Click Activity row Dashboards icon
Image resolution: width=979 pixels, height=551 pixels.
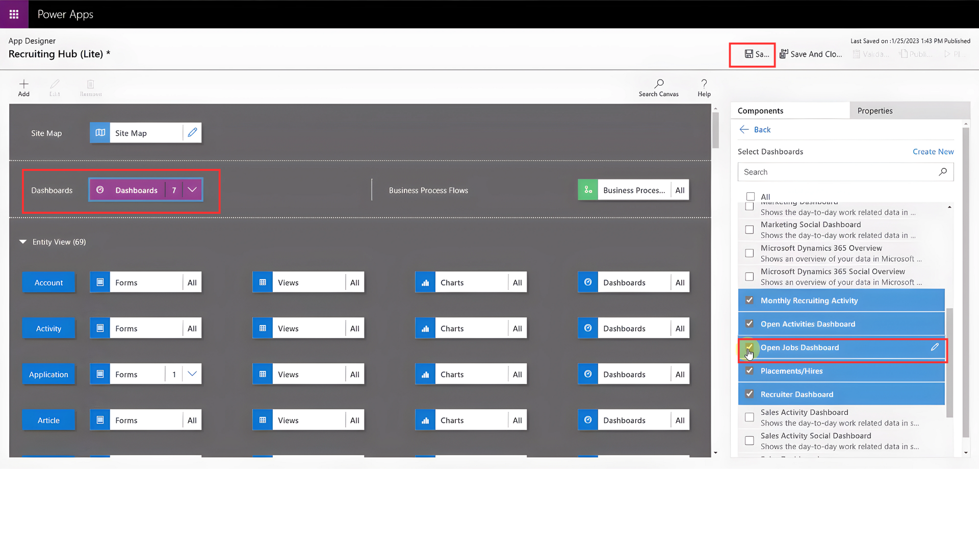coord(588,328)
